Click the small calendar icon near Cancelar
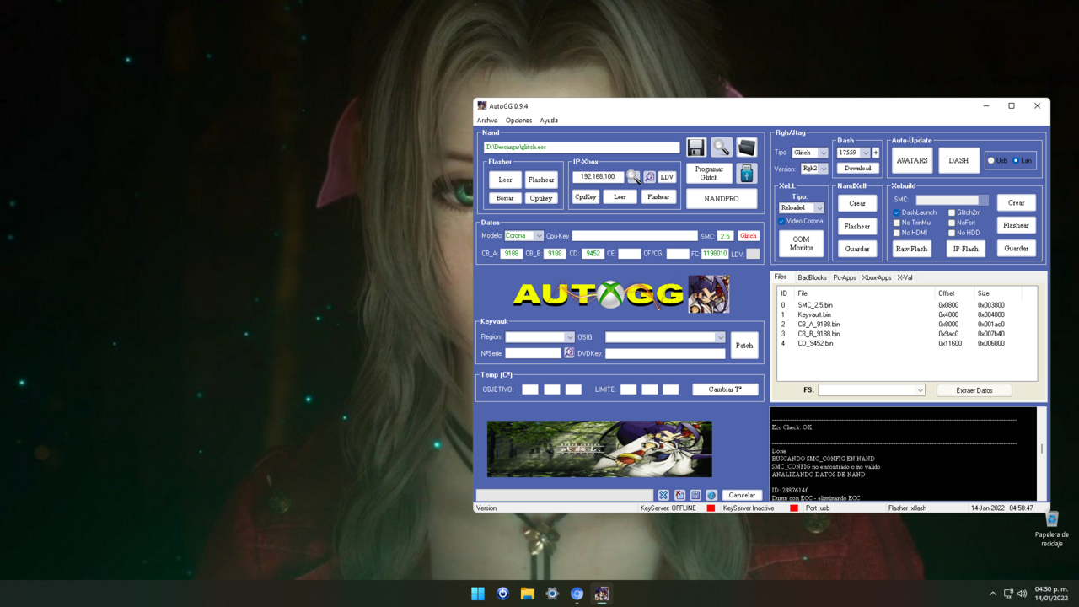 coord(695,495)
